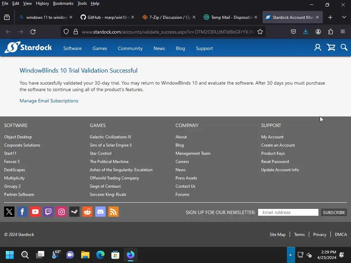Open a new browser tab
Image resolution: width=351 pixels, height=263 pixels.
330,17
